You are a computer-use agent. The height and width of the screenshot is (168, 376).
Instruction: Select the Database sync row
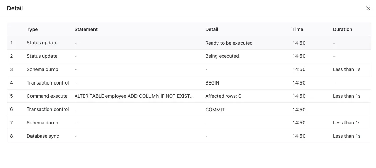click(x=43, y=136)
